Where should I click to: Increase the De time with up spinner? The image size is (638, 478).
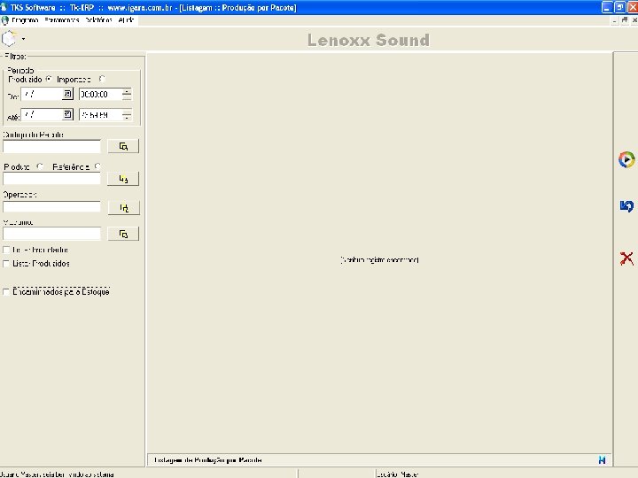tap(127, 91)
